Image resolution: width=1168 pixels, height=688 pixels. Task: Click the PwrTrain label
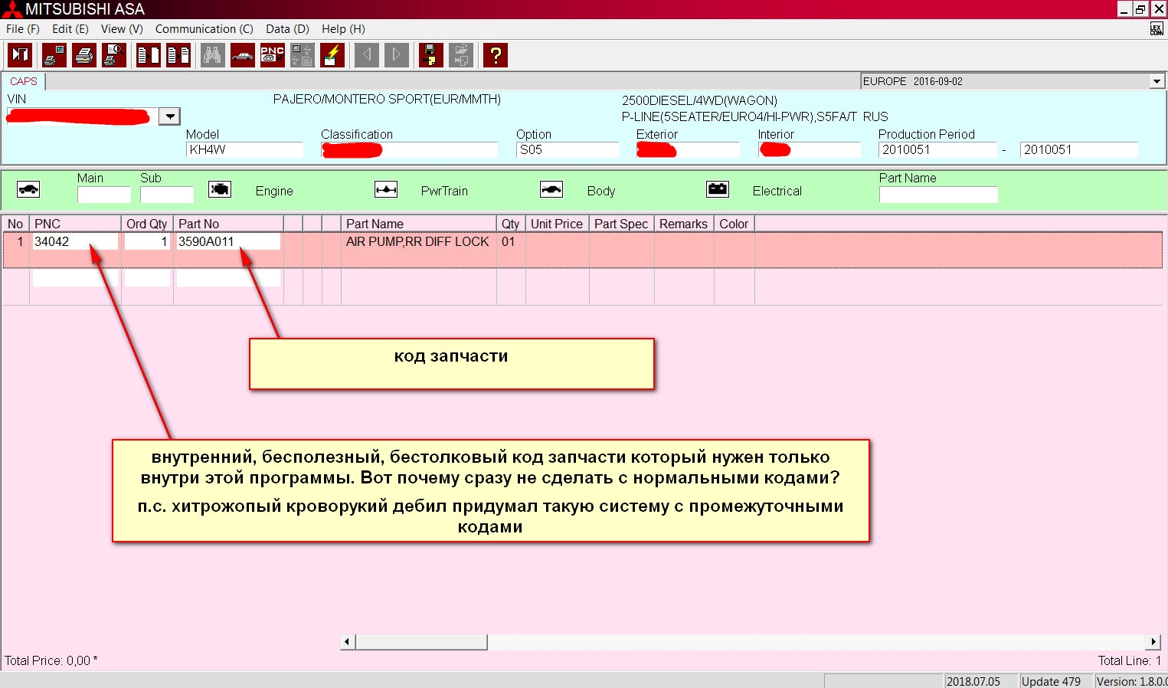click(x=444, y=191)
